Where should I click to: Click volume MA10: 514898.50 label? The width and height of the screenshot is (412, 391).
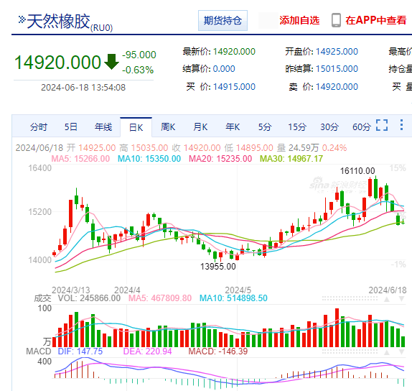233,298
